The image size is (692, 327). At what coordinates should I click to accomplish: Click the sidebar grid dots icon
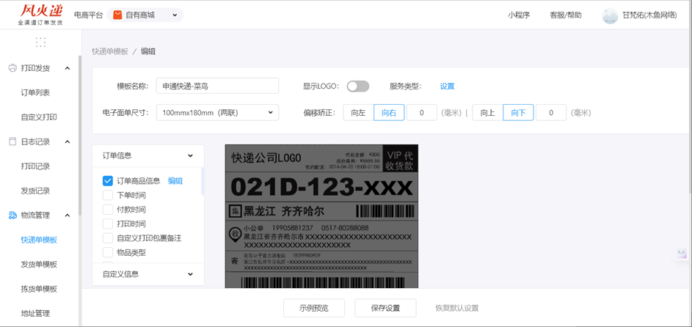tap(40, 43)
